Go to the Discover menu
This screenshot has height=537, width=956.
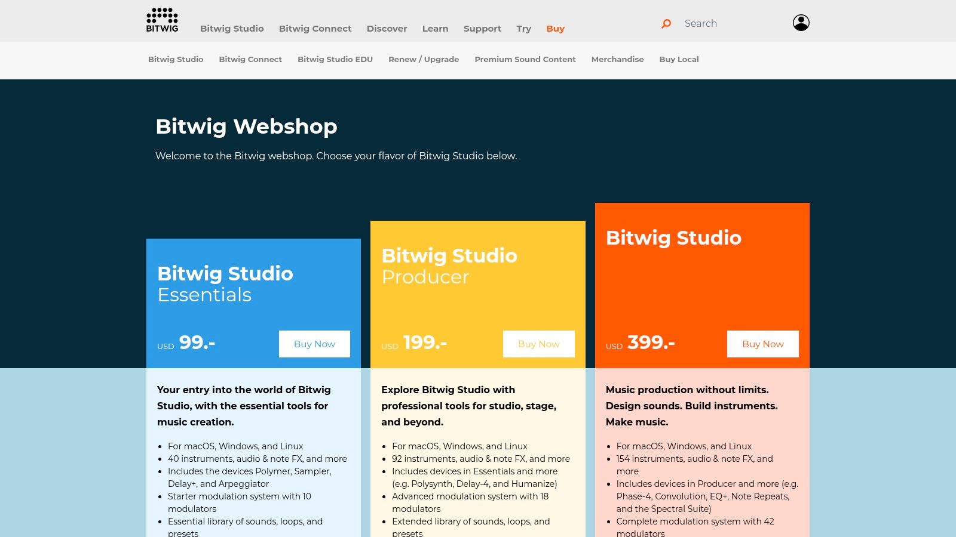click(x=387, y=29)
